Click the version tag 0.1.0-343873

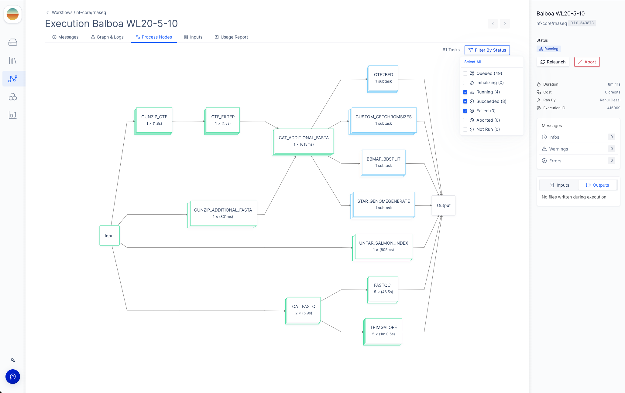(582, 23)
